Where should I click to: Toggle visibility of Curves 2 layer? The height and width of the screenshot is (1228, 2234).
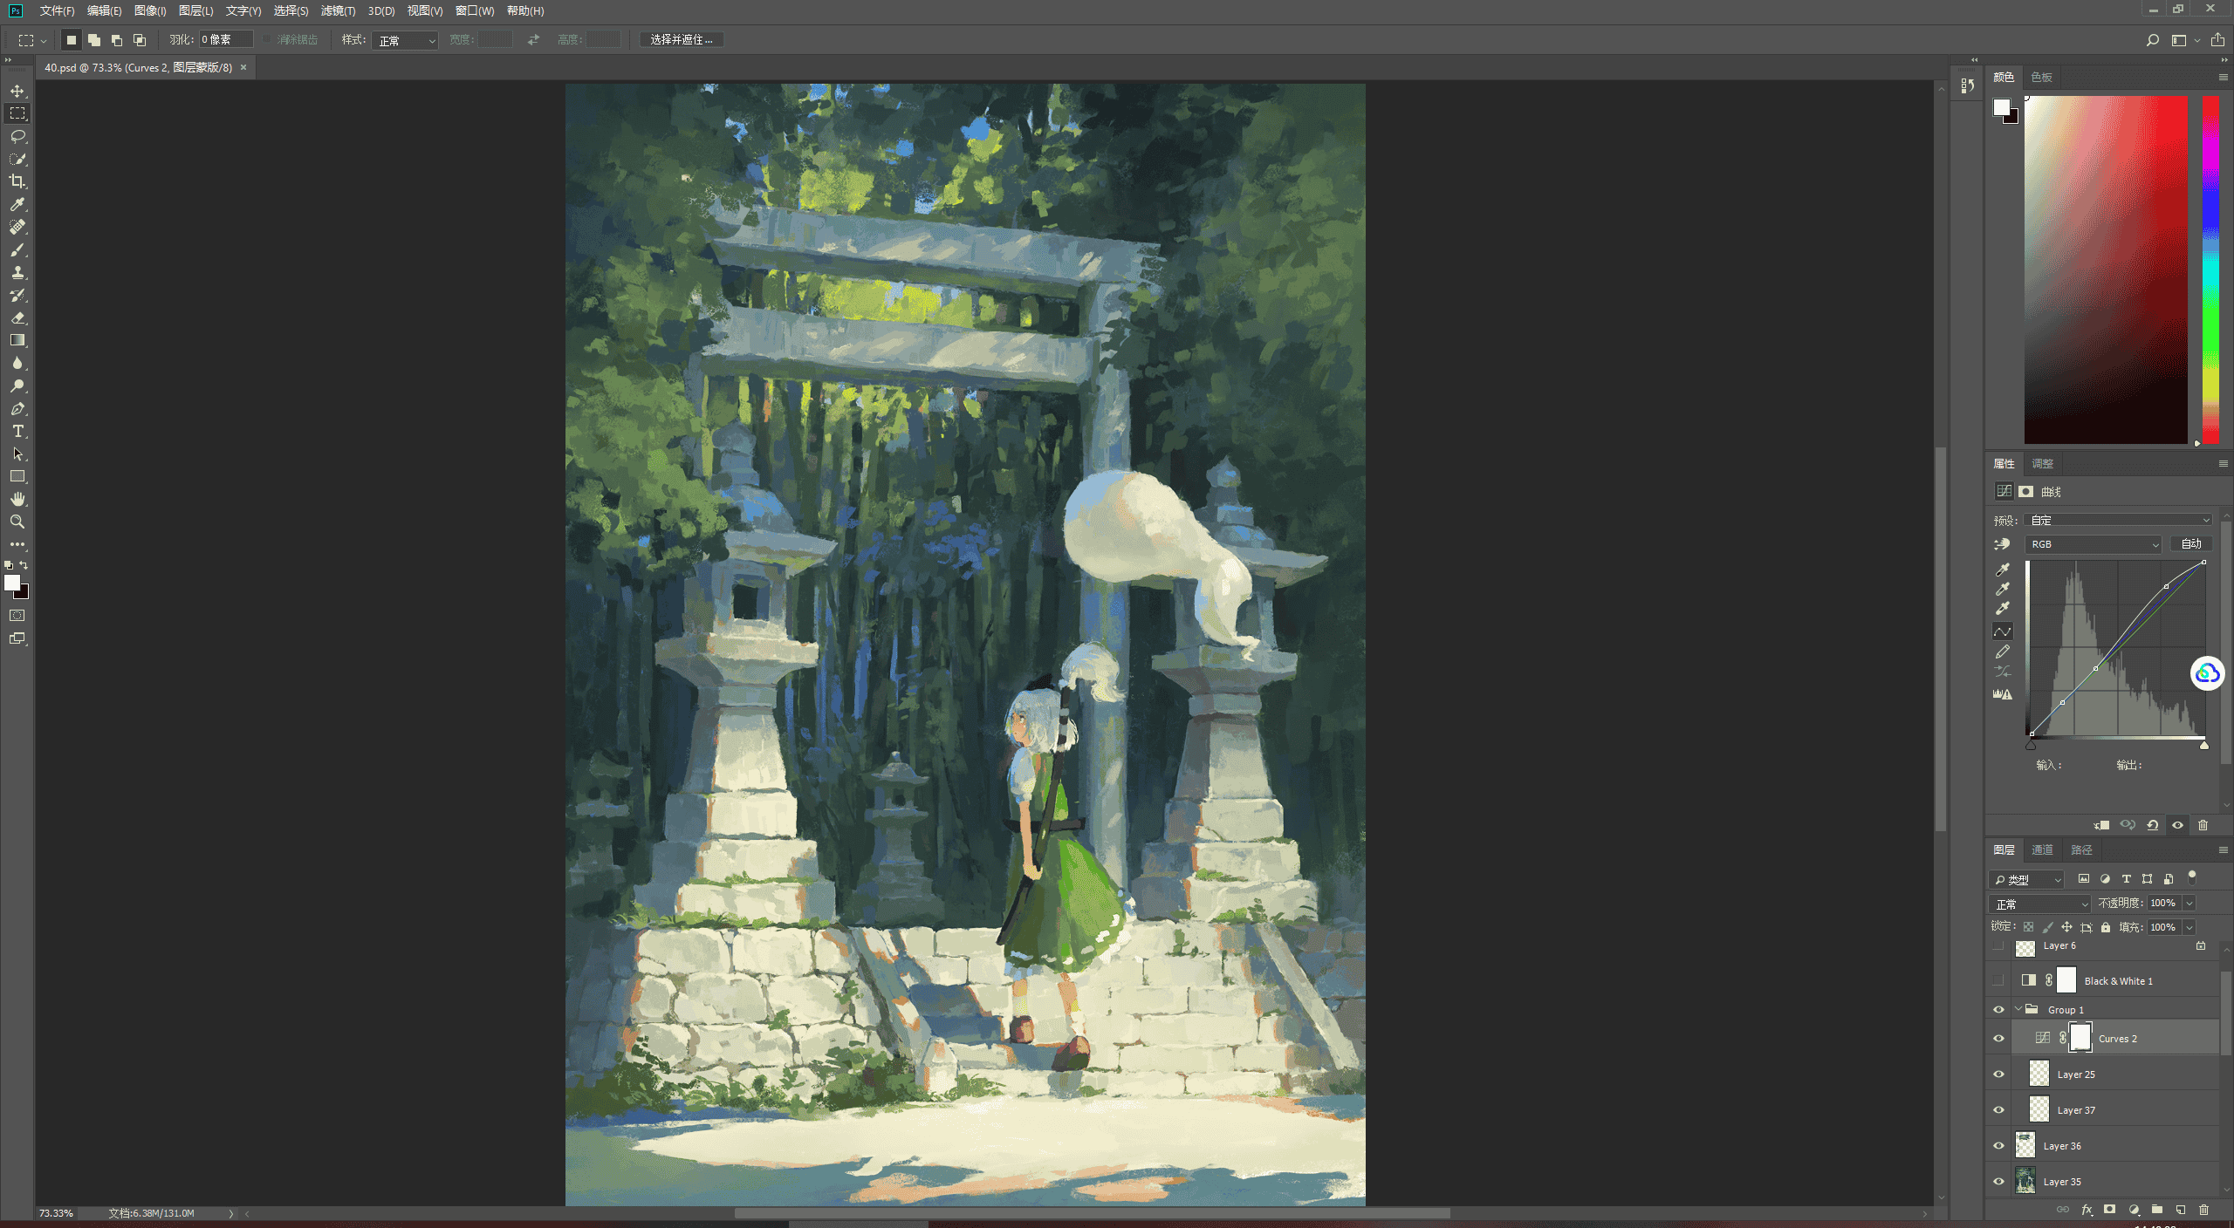[x=1998, y=1039]
